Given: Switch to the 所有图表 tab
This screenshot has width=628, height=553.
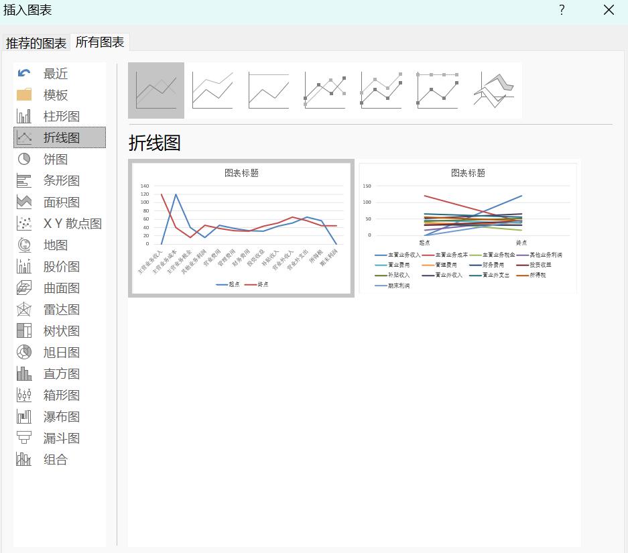Looking at the screenshot, I should click(x=100, y=42).
